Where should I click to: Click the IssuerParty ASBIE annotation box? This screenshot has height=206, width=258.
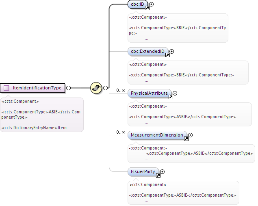click(183, 192)
